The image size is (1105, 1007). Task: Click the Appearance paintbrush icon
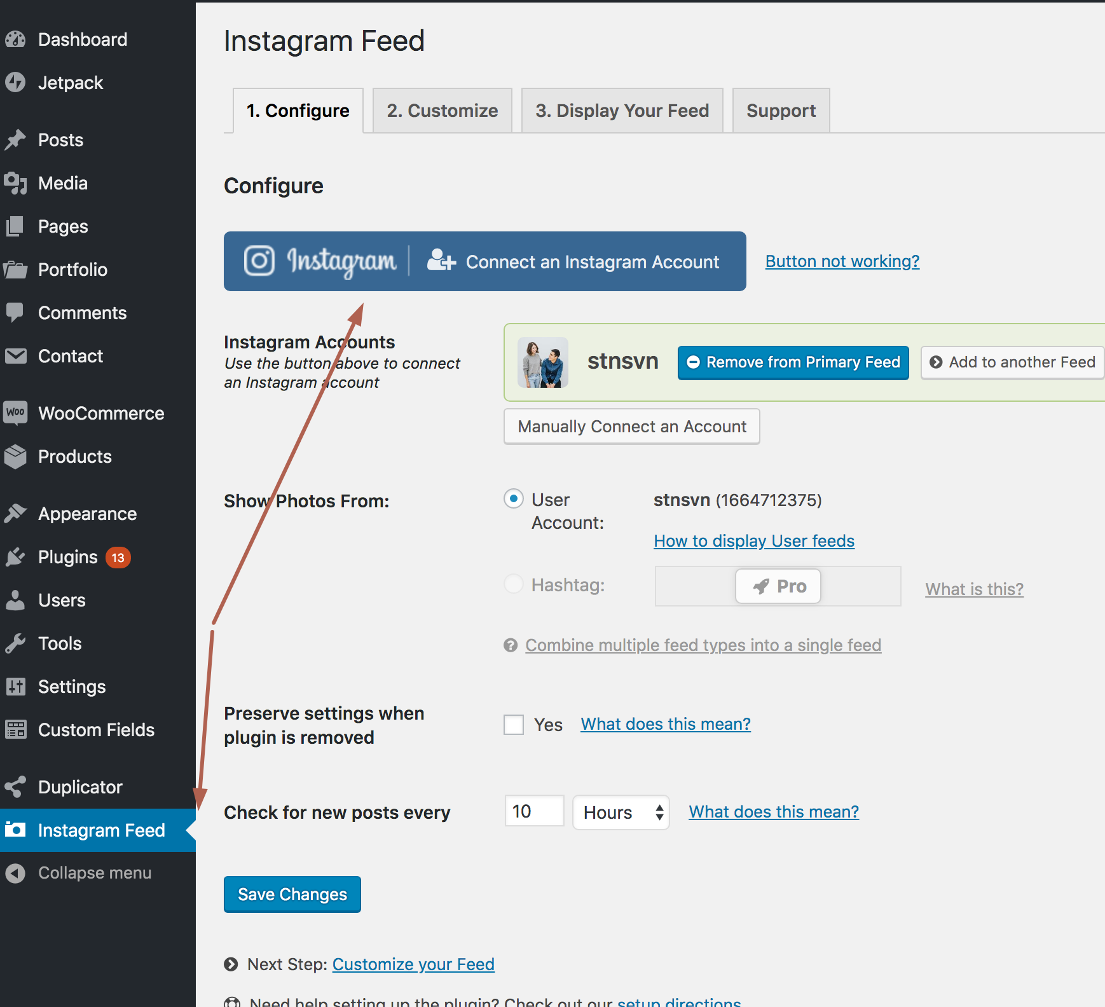tap(15, 514)
